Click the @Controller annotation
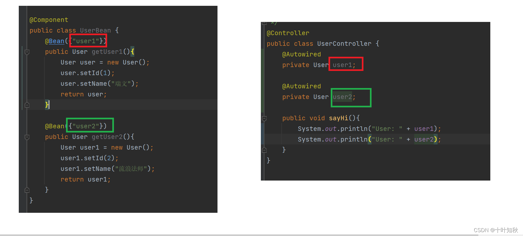The height and width of the screenshot is (236, 523). click(x=288, y=33)
